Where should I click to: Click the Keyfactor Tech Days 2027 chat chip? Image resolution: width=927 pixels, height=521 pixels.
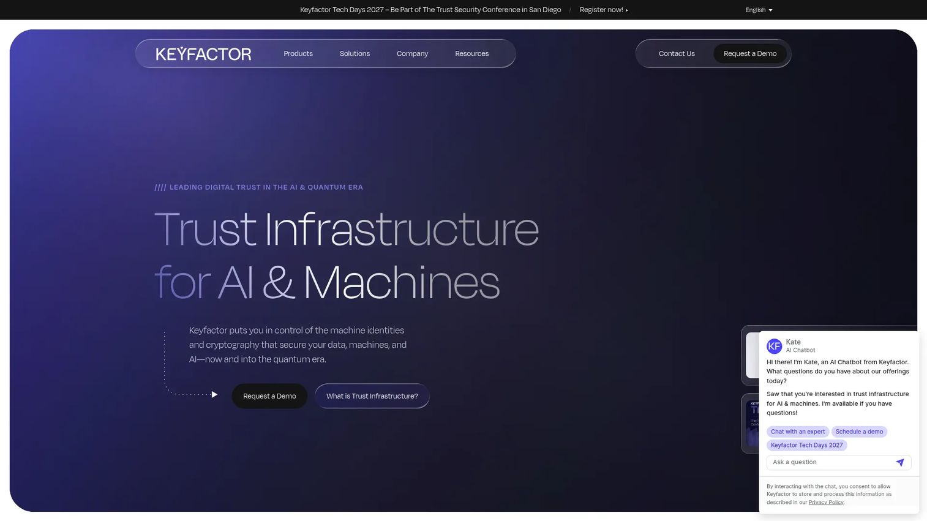click(806, 445)
